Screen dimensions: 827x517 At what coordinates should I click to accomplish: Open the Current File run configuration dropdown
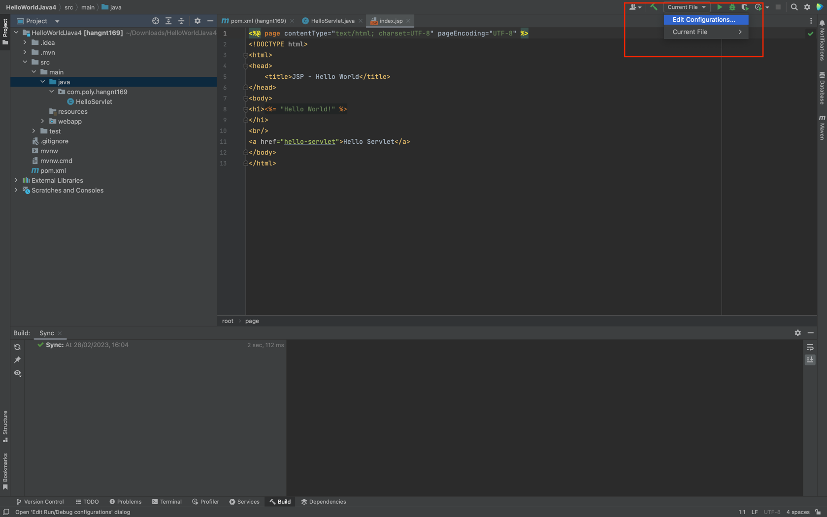click(x=687, y=7)
